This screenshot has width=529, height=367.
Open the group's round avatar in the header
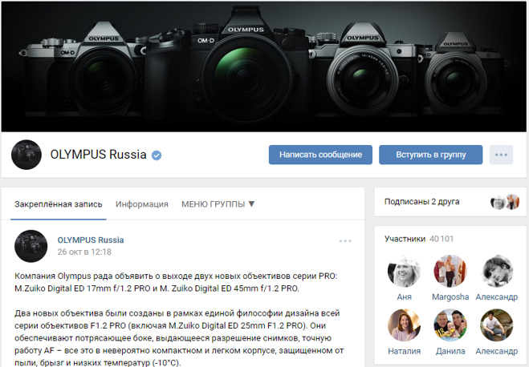coord(26,155)
